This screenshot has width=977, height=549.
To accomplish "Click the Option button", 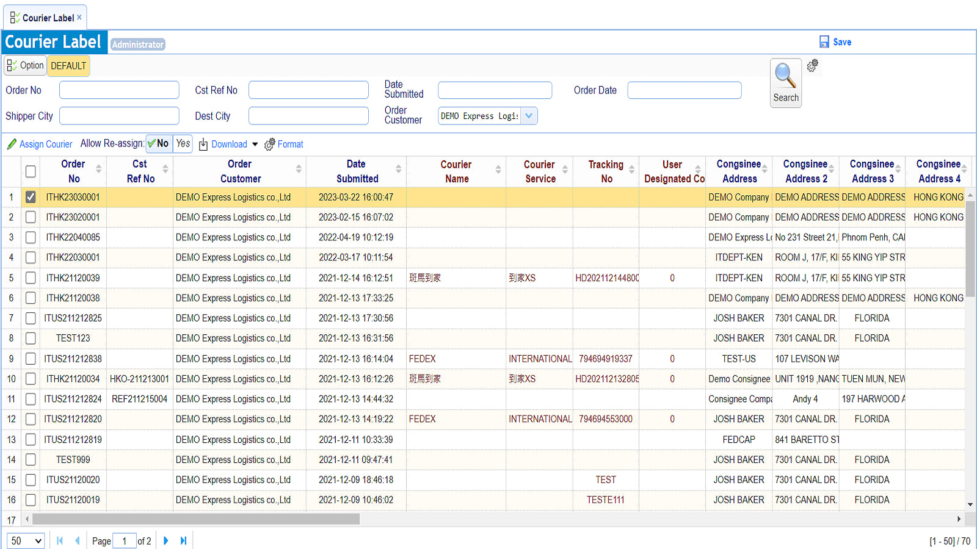I will coord(26,65).
